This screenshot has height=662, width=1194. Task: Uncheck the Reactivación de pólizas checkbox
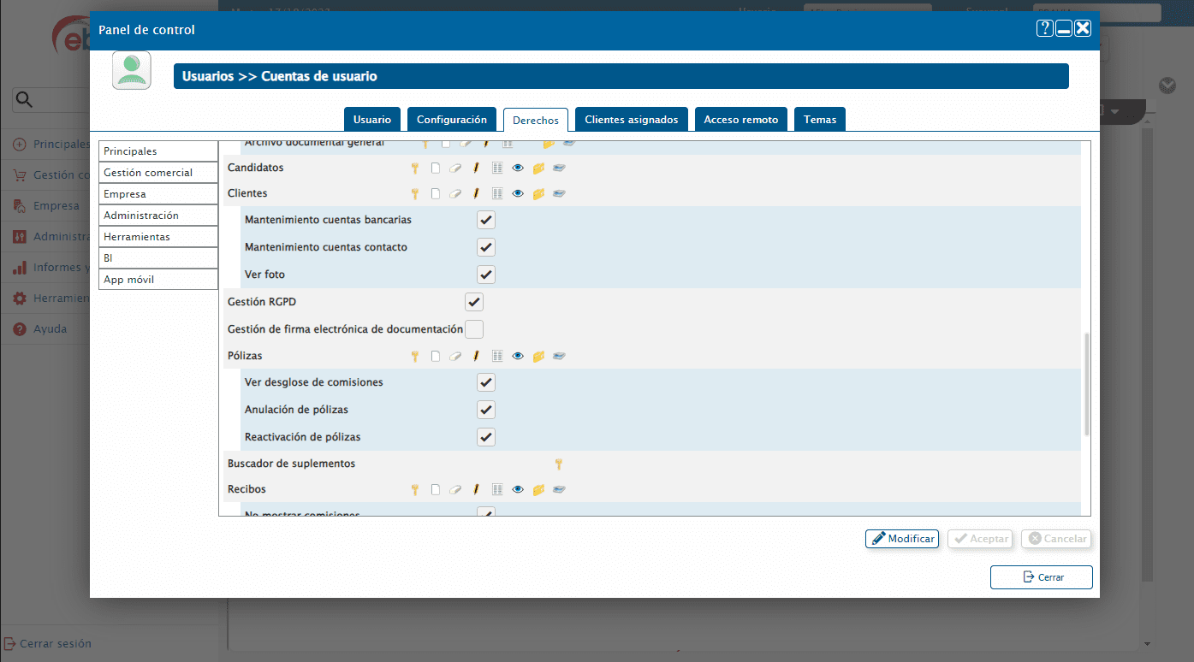point(486,437)
